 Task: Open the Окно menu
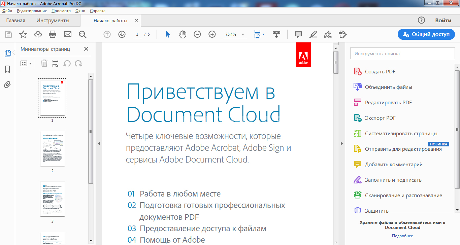(80, 11)
